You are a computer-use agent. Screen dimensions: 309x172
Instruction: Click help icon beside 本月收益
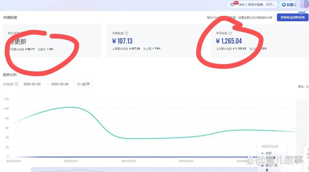tap(230, 33)
